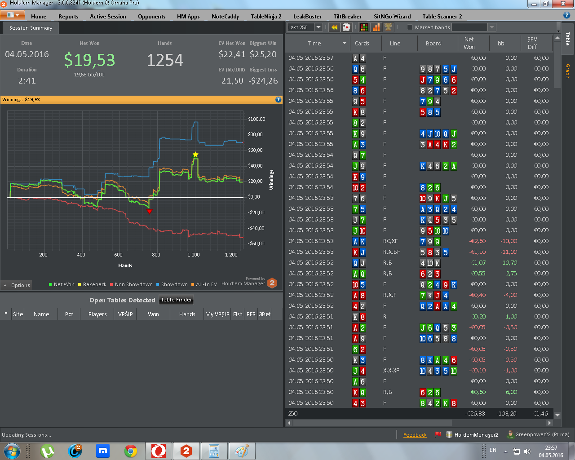Viewport: 575px width, 460px height.
Task: Click the red triangle marker on graph
Action: click(150, 211)
